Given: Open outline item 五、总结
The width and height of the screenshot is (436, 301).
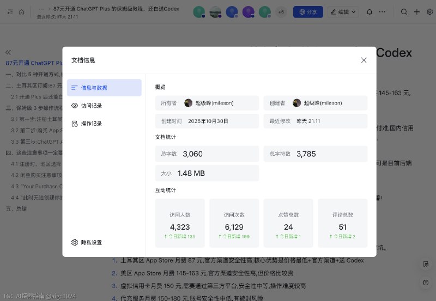Looking at the screenshot, I should coord(16,209).
